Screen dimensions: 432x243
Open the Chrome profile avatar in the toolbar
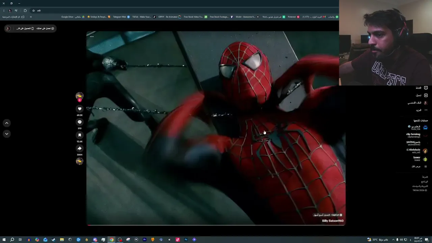[x=10, y=10]
